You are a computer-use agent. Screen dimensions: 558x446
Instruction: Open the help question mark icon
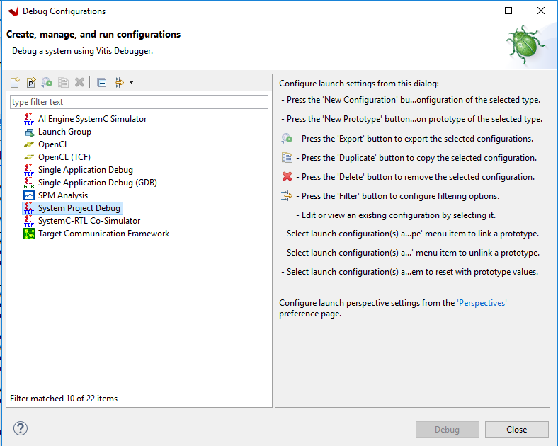(x=21, y=428)
